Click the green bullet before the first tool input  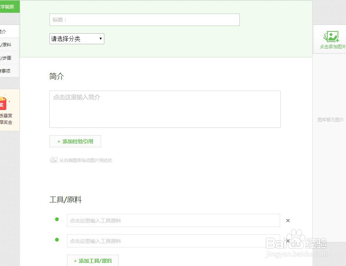57,219
